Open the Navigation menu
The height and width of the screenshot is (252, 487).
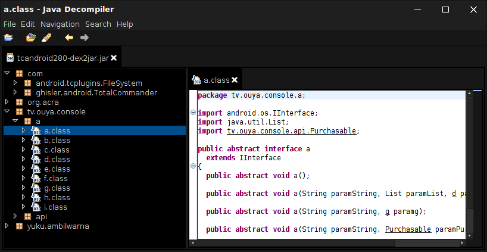tap(60, 24)
